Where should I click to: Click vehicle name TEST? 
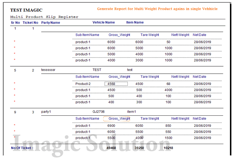97,70
